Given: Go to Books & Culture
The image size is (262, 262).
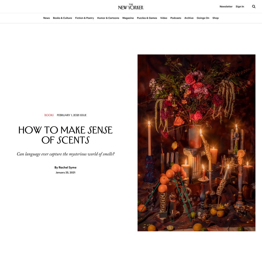Looking at the screenshot, I should click(x=63, y=18).
